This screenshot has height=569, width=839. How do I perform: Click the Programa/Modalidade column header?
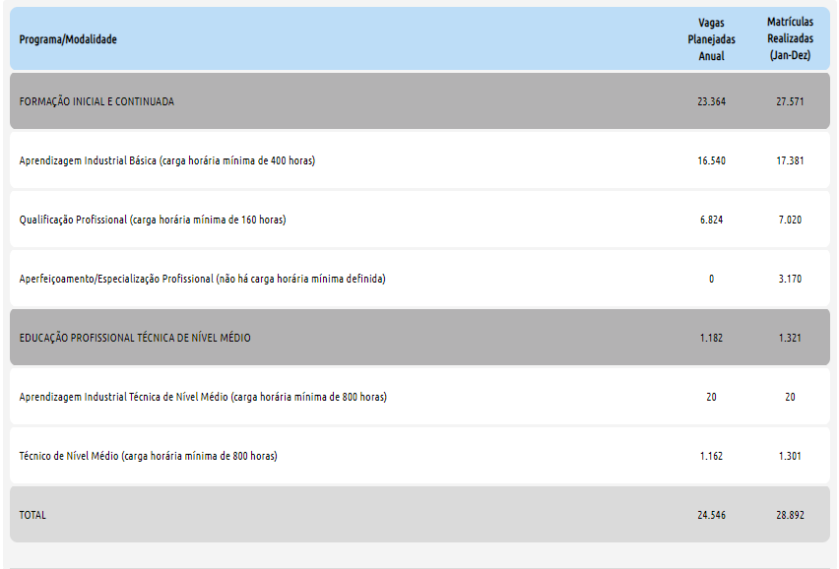68,39
